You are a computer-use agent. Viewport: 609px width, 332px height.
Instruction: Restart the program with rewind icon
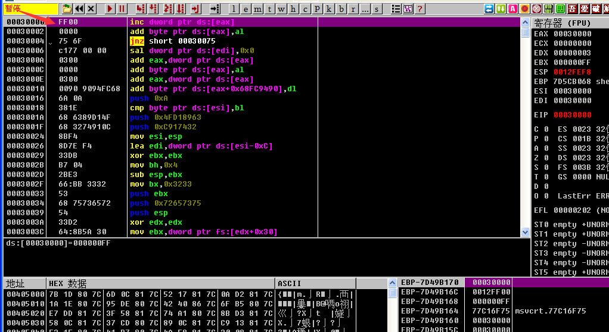[79, 9]
